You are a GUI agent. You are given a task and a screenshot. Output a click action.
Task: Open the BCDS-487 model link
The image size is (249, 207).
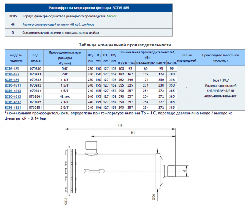point(12,74)
